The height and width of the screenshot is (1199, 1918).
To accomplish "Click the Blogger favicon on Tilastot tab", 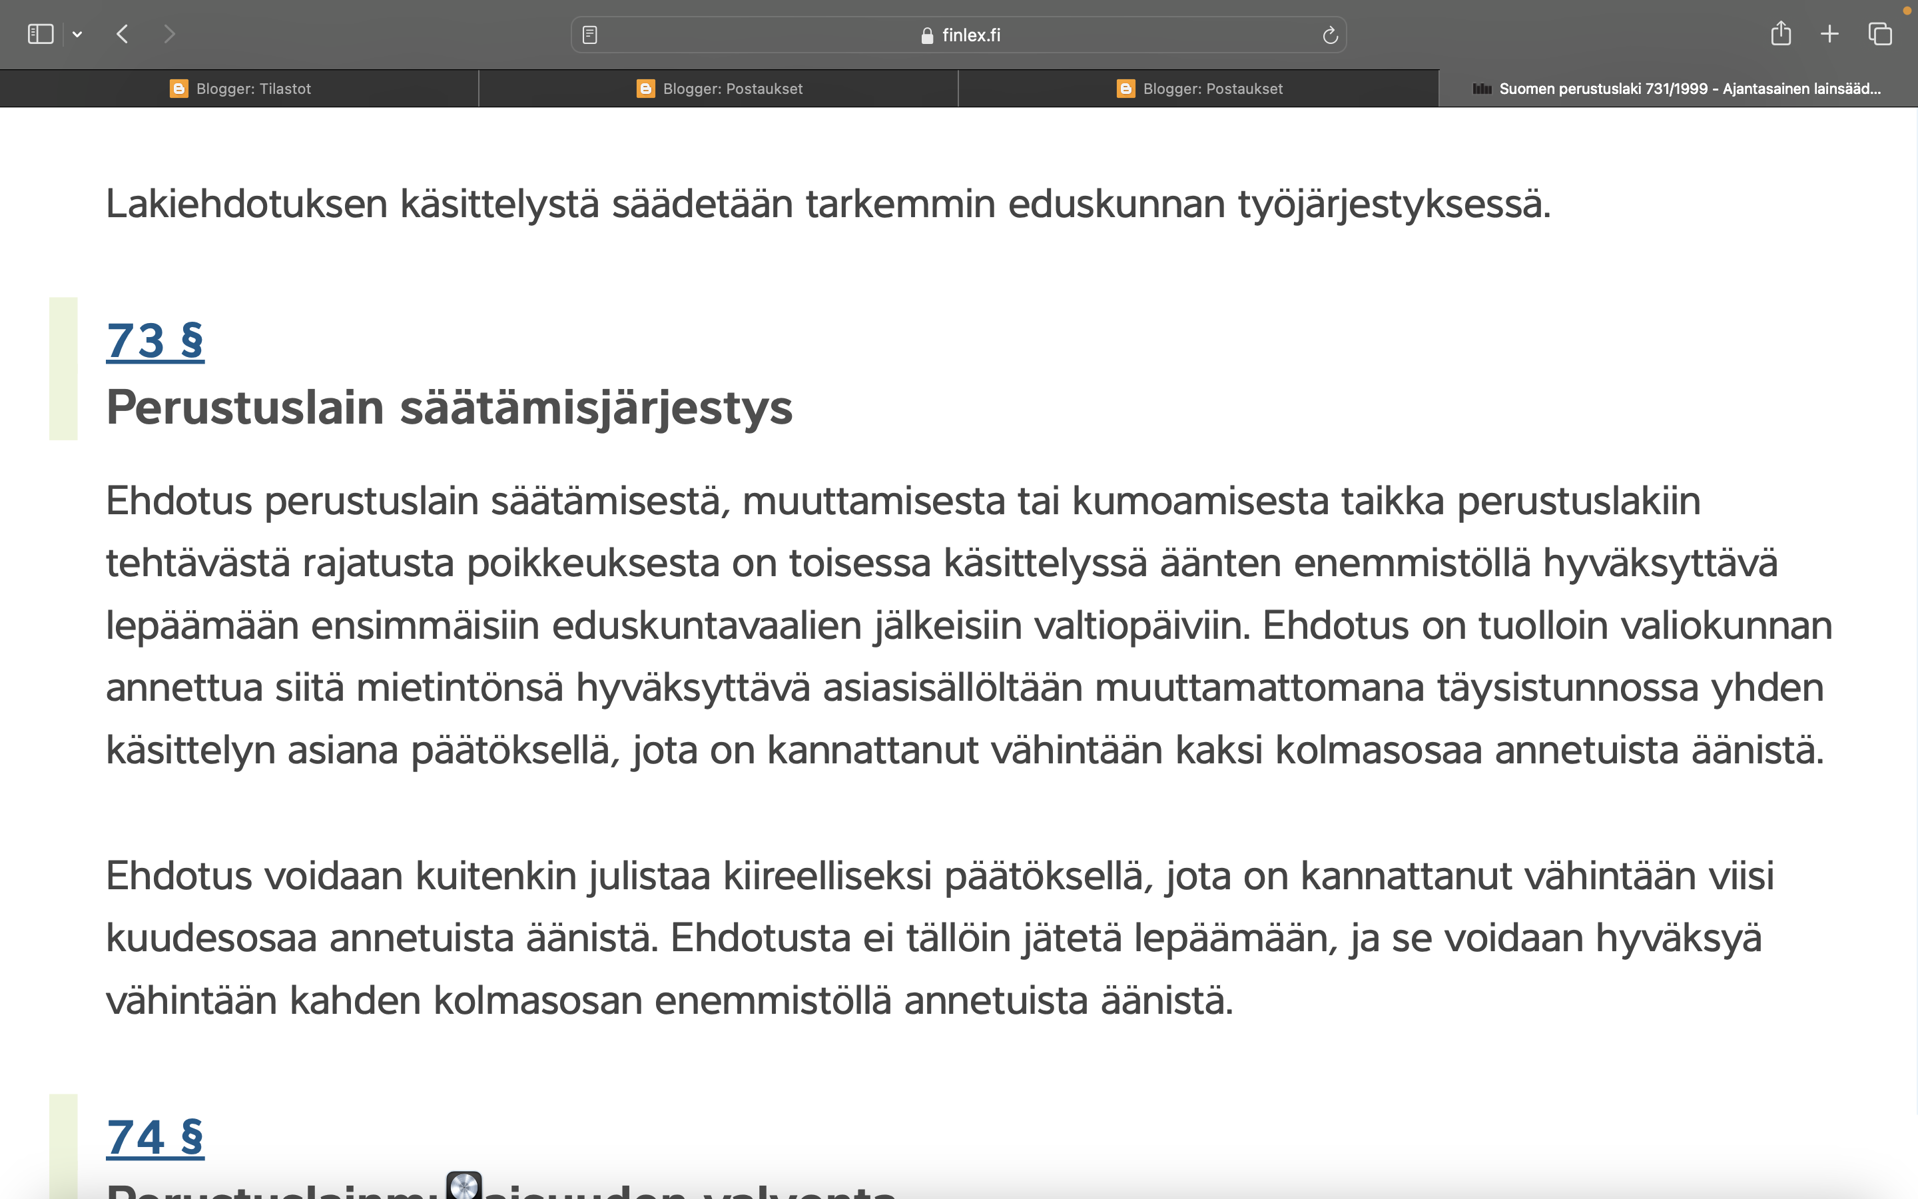I will coord(179,89).
